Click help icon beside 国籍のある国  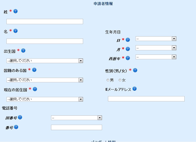[34, 70]
